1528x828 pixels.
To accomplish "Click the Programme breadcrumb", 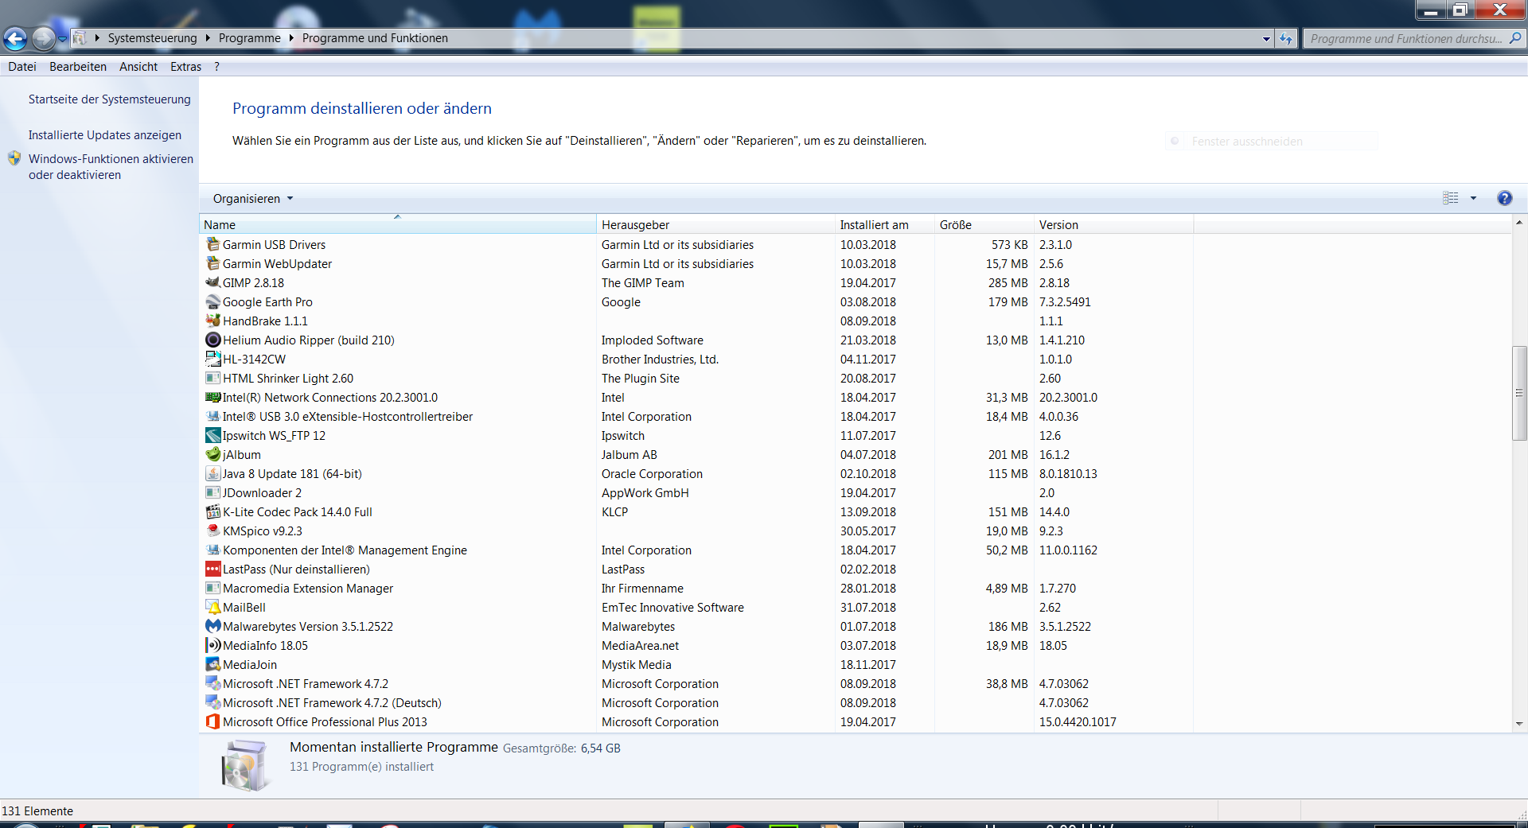I will (x=249, y=38).
